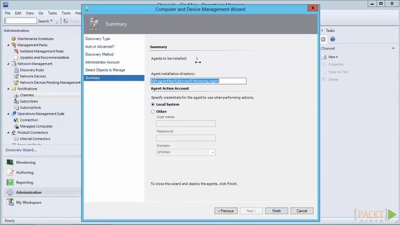Collapse the Operations Management Suite node
Image resolution: width=400 pixels, height=225 pixels.
pos(8,114)
